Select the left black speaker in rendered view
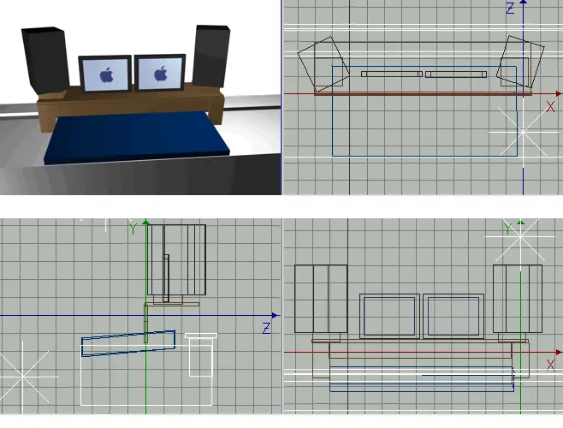The image size is (563, 428). [45, 61]
